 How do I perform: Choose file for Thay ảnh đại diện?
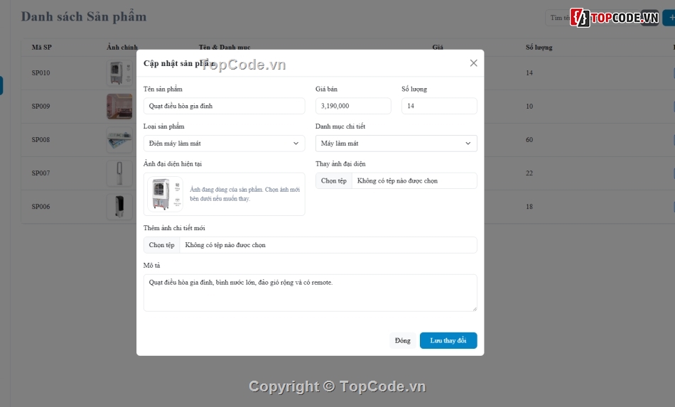[334, 180]
